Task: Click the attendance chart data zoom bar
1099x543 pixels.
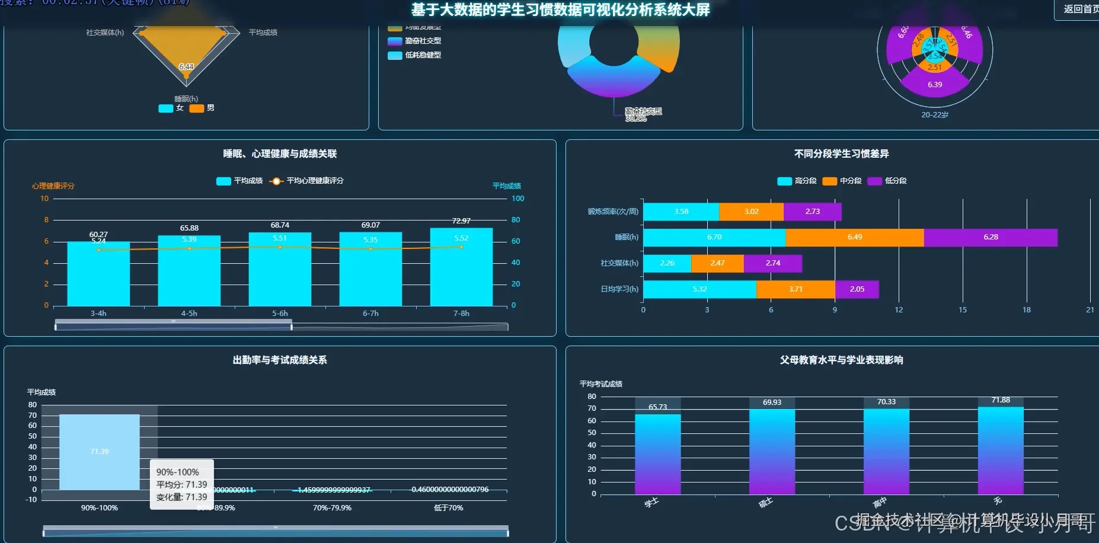Action: 274,529
